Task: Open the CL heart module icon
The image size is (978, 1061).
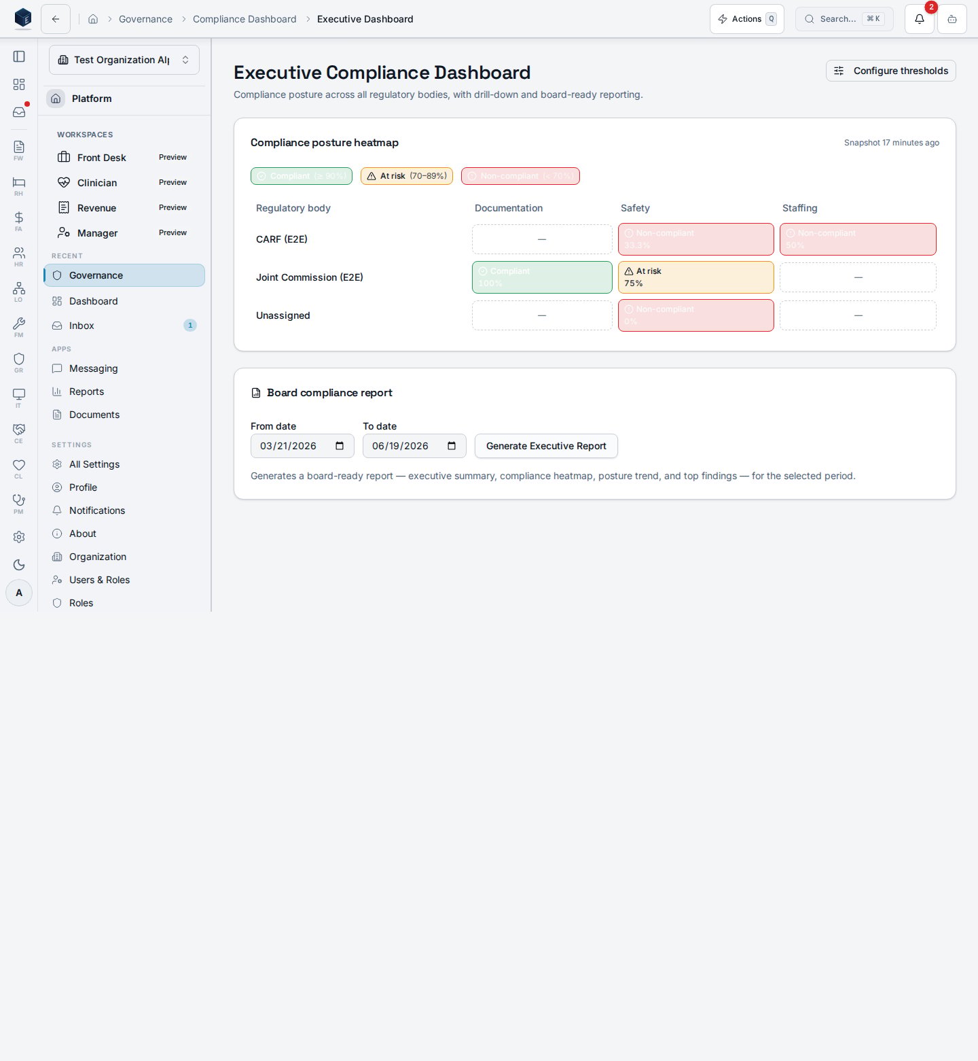Action: click(x=19, y=468)
